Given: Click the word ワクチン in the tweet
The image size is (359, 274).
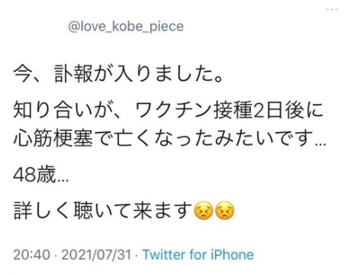Looking at the screenshot, I should [174, 111].
